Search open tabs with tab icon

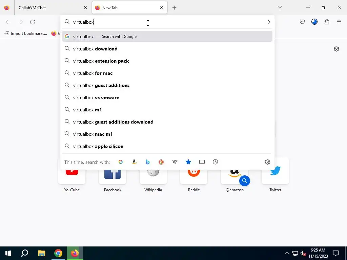click(202, 162)
